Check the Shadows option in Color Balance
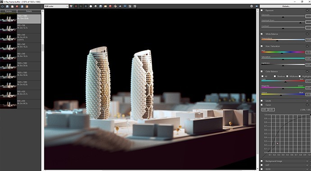311x171 pixels. click(275, 76)
